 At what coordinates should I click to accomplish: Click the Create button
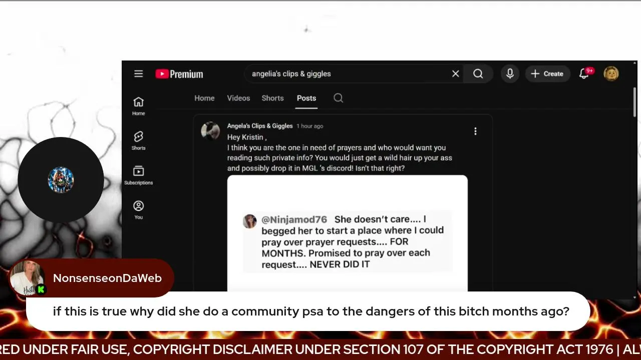pyautogui.click(x=547, y=73)
